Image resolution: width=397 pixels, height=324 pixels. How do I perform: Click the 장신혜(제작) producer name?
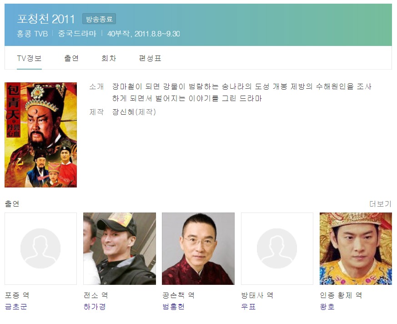134,112
